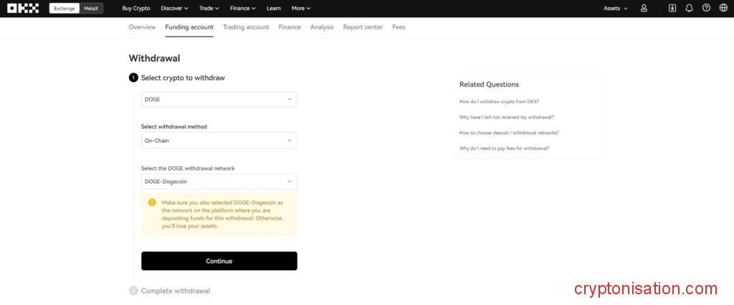The width and height of the screenshot is (734, 305).
Task: Go to the Report center tab
Action: pos(363,27)
